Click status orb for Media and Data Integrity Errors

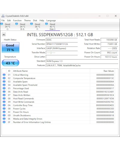[x=4, y=119]
